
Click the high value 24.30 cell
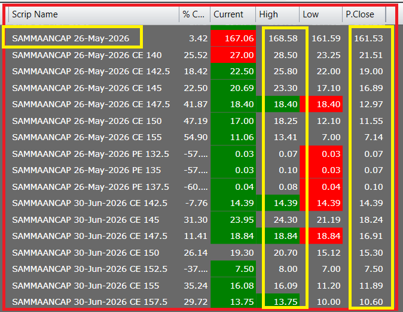[x=278, y=220]
